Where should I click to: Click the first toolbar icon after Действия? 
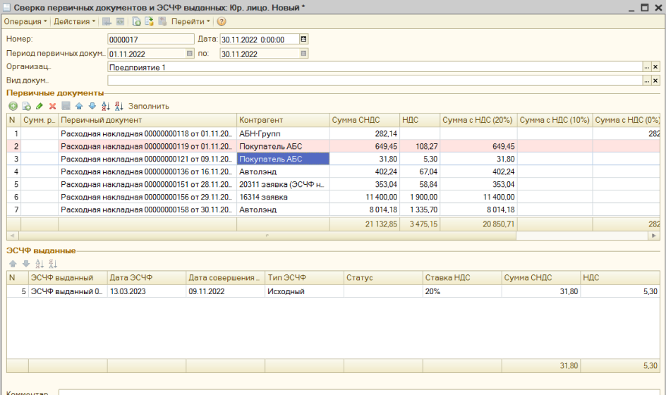107,22
